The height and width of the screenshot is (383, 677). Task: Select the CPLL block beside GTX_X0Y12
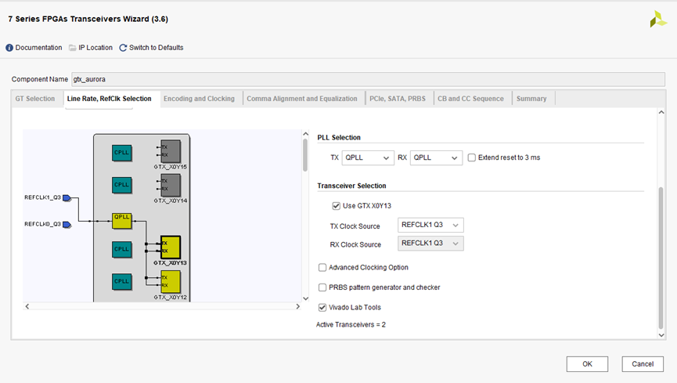coord(122,281)
